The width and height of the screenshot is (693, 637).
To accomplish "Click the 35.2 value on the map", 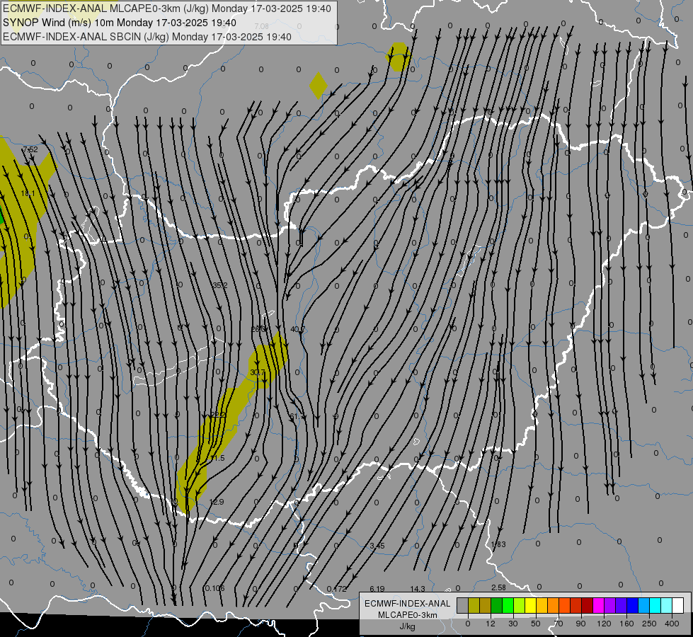I will (220, 285).
